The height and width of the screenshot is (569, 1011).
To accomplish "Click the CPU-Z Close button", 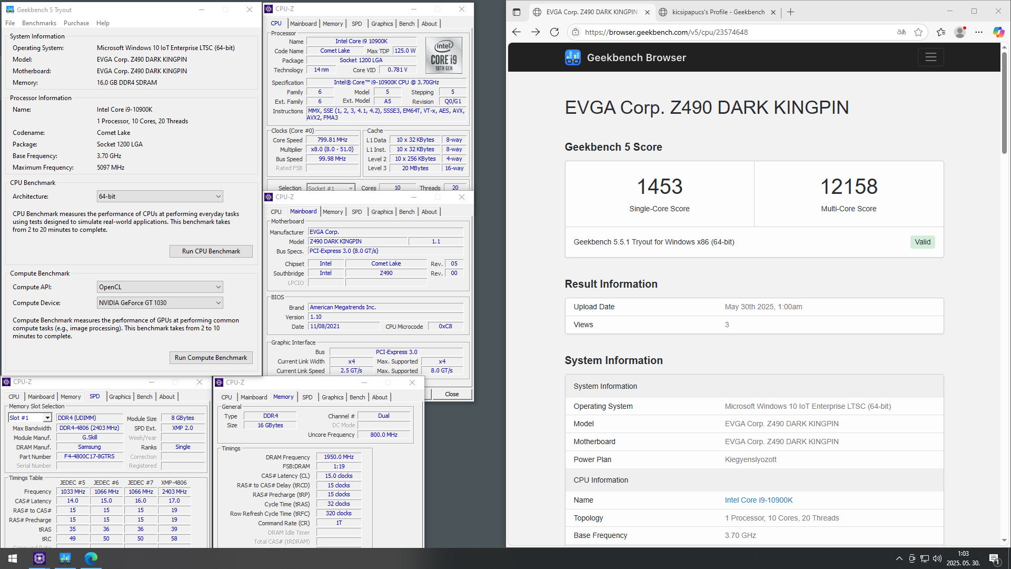I will pyautogui.click(x=452, y=394).
